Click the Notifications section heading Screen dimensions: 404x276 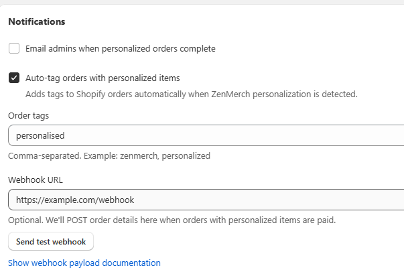point(37,21)
